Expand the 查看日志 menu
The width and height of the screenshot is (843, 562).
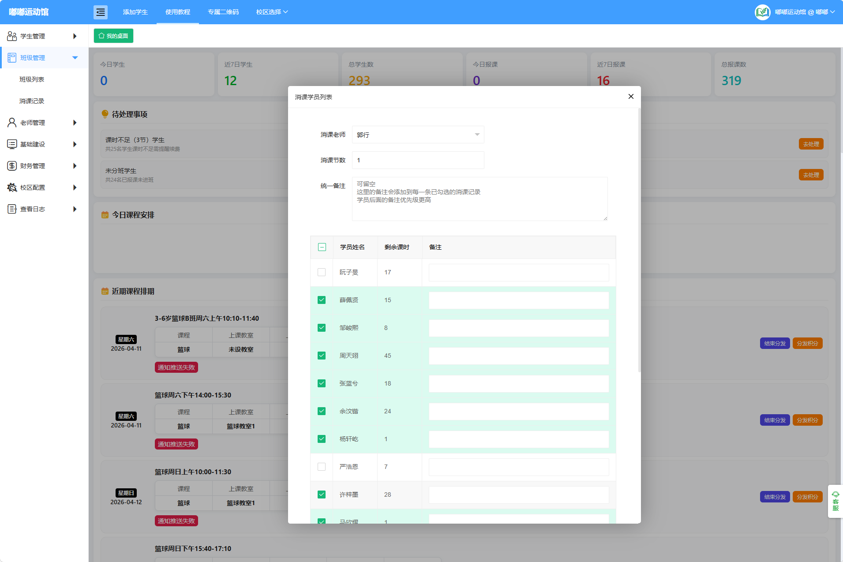pos(75,209)
